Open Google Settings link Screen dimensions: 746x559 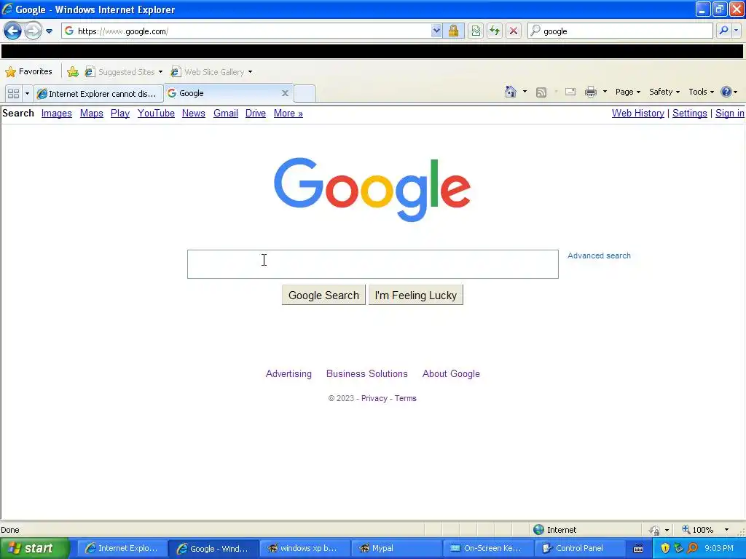689,113
